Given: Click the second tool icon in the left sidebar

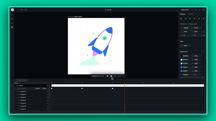Looking at the screenshot, I should click(12, 19).
